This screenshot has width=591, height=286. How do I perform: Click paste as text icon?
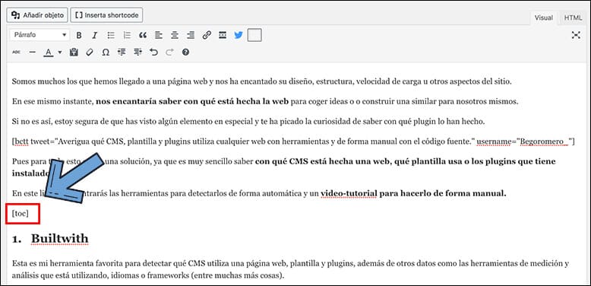(x=74, y=52)
